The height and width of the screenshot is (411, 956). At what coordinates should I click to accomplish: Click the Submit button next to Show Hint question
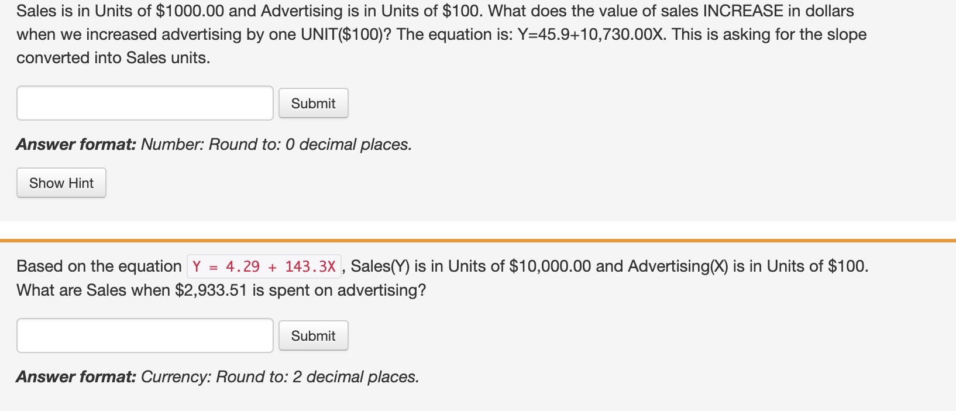coord(313,102)
